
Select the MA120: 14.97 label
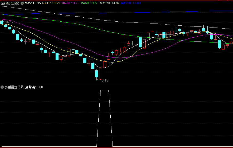click(x=110, y=3)
